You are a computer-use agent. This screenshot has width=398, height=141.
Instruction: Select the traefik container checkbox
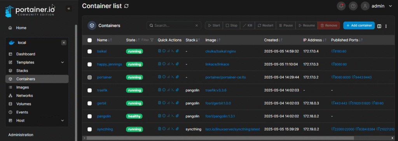click(90, 90)
